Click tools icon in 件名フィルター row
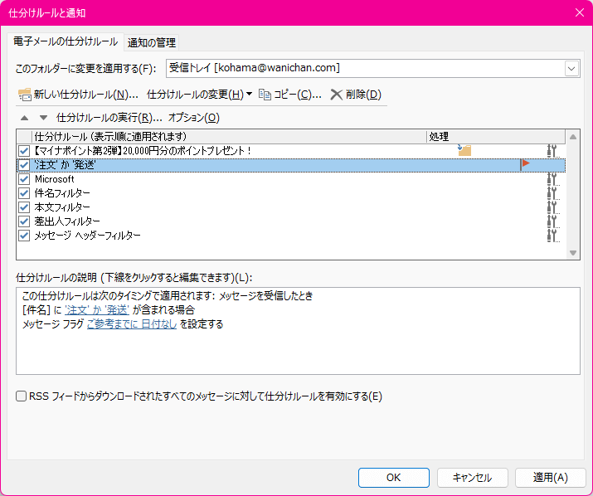The width and height of the screenshot is (593, 496). click(553, 193)
